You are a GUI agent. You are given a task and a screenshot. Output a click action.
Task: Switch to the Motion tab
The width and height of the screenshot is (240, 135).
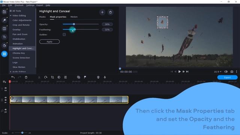coord(74,17)
